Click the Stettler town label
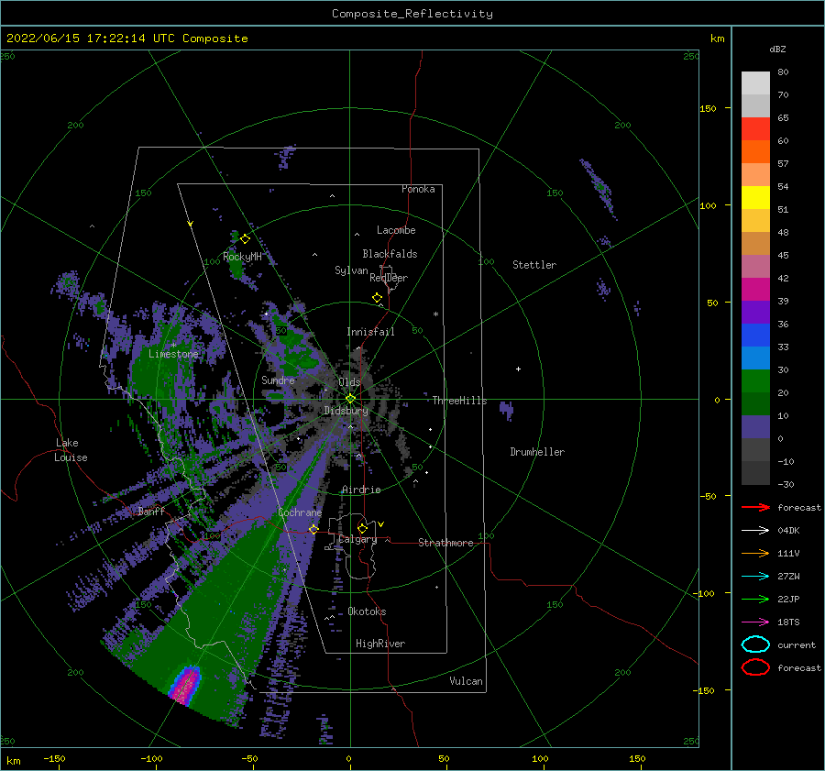The height and width of the screenshot is (771, 825). click(x=534, y=265)
